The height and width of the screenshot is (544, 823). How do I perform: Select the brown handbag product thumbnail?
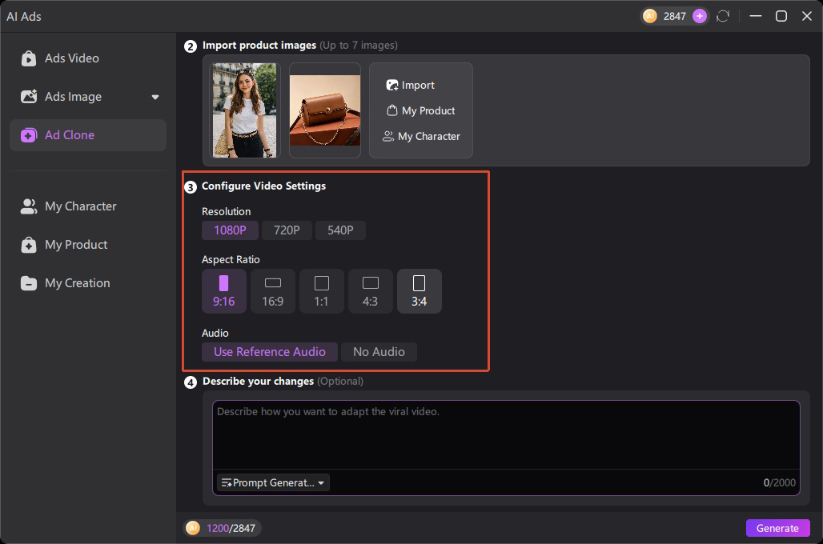tap(325, 110)
